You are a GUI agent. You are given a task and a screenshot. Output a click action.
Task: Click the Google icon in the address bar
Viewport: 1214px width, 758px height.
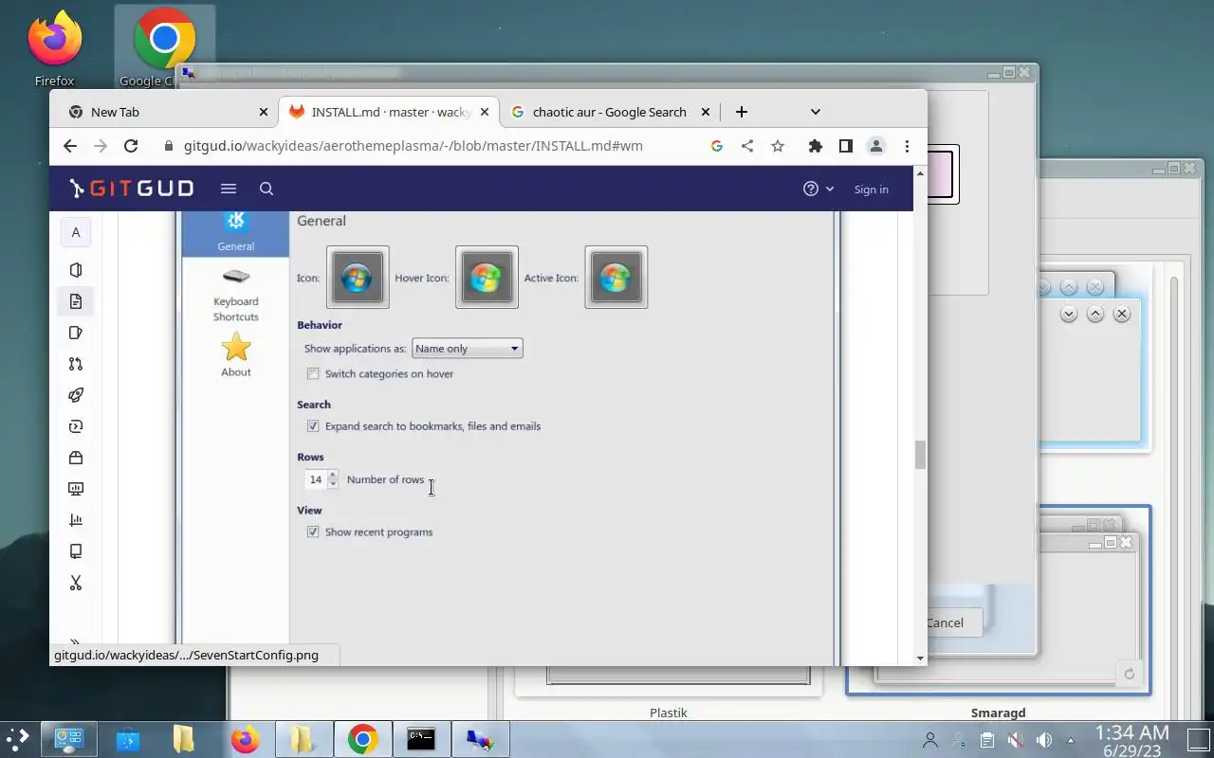point(717,146)
